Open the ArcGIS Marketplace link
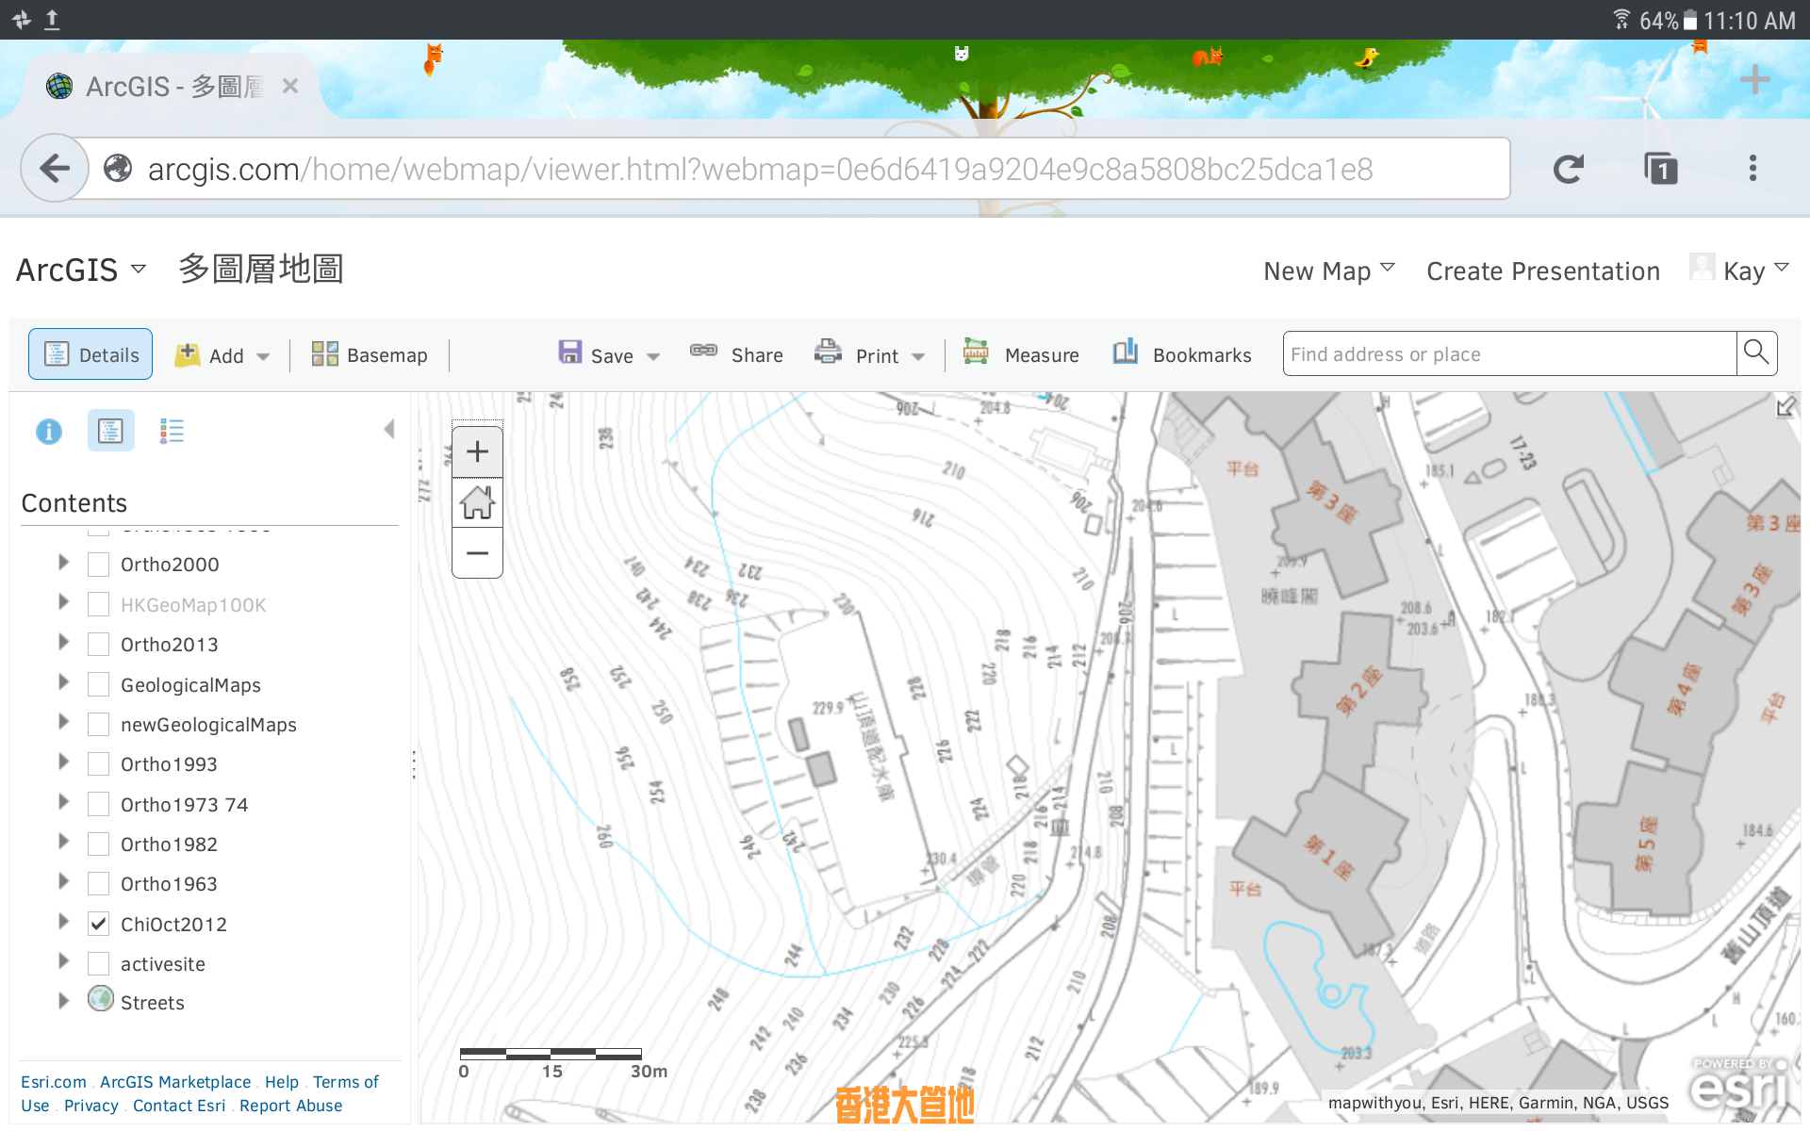 click(x=175, y=1082)
